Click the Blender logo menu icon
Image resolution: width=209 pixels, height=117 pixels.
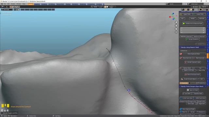point(2,4)
